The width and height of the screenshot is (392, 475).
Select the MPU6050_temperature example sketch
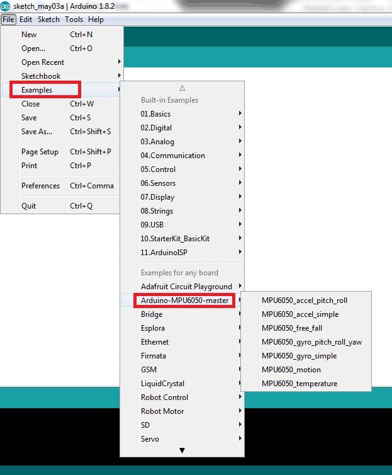coord(300,384)
